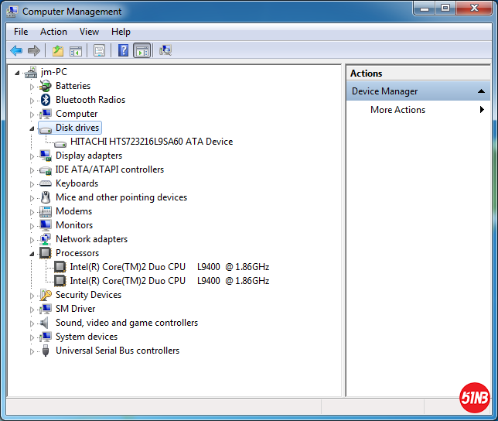Select the first Intel Core2 Duo processor
The width and height of the screenshot is (498, 421).
[x=169, y=267]
